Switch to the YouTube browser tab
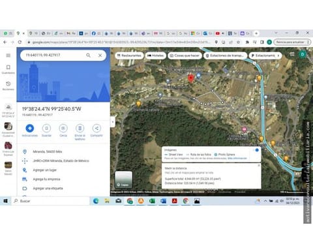This screenshot has height=235, width=313. (x=220, y=33)
